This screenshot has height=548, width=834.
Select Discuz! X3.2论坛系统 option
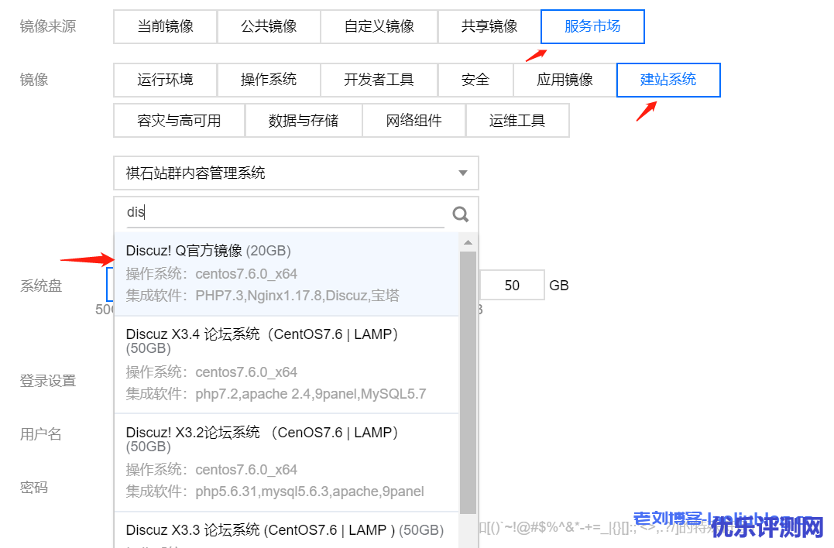[287, 462]
